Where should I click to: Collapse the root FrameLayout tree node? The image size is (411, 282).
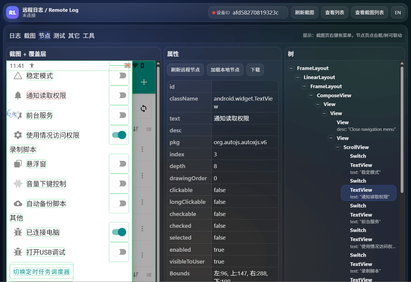pos(291,68)
